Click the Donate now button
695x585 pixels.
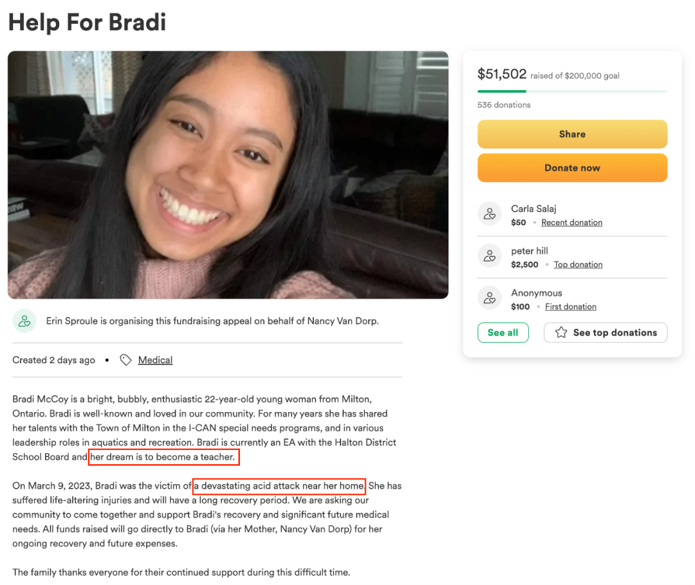click(572, 168)
